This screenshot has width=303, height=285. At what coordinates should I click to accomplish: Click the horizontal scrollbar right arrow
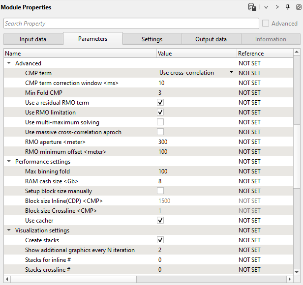click(x=290, y=279)
